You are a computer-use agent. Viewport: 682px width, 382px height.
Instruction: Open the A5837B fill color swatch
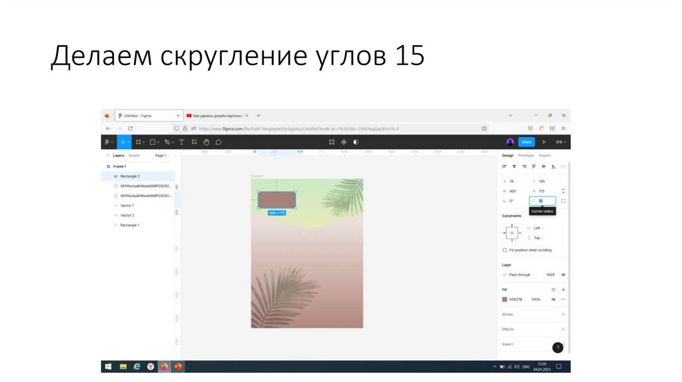click(505, 299)
